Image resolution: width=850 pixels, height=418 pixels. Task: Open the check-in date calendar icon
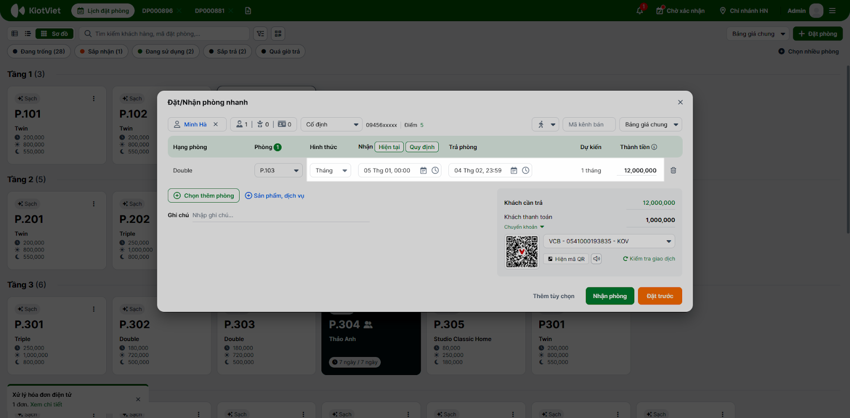click(423, 170)
